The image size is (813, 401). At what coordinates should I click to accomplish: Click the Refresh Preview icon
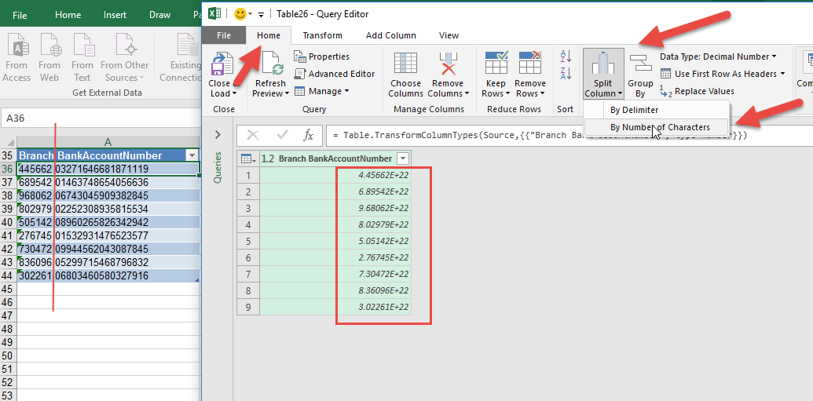click(273, 64)
